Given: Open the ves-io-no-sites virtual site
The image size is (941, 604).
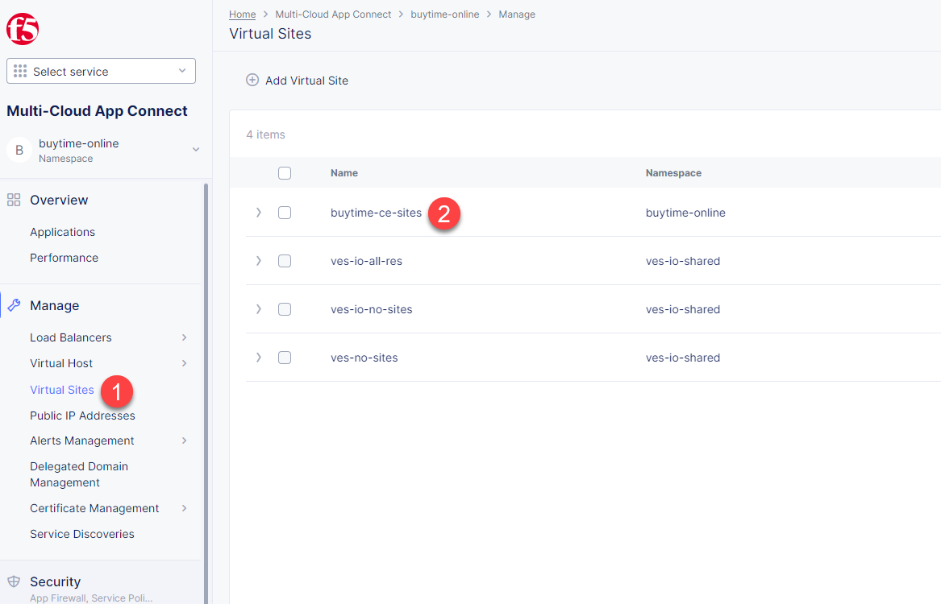Looking at the screenshot, I should coord(372,309).
